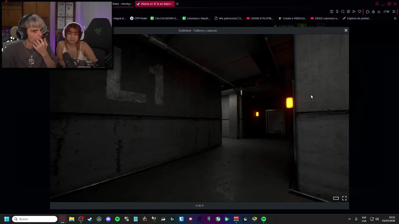
Task: Open the Captura de pantall... bookmark
Action: click(x=357, y=18)
